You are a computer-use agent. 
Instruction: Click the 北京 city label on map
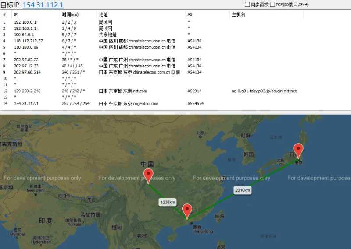pos(201,133)
